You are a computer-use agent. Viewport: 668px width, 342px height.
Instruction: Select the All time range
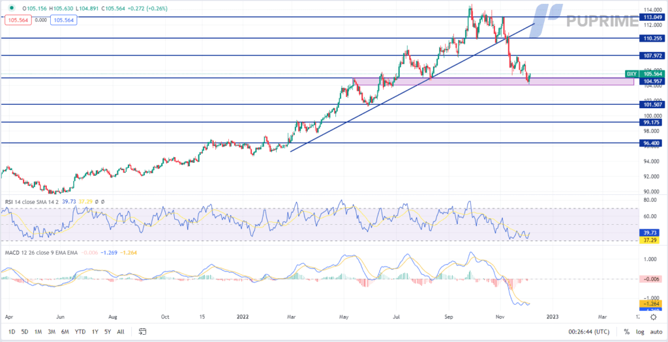(121, 332)
